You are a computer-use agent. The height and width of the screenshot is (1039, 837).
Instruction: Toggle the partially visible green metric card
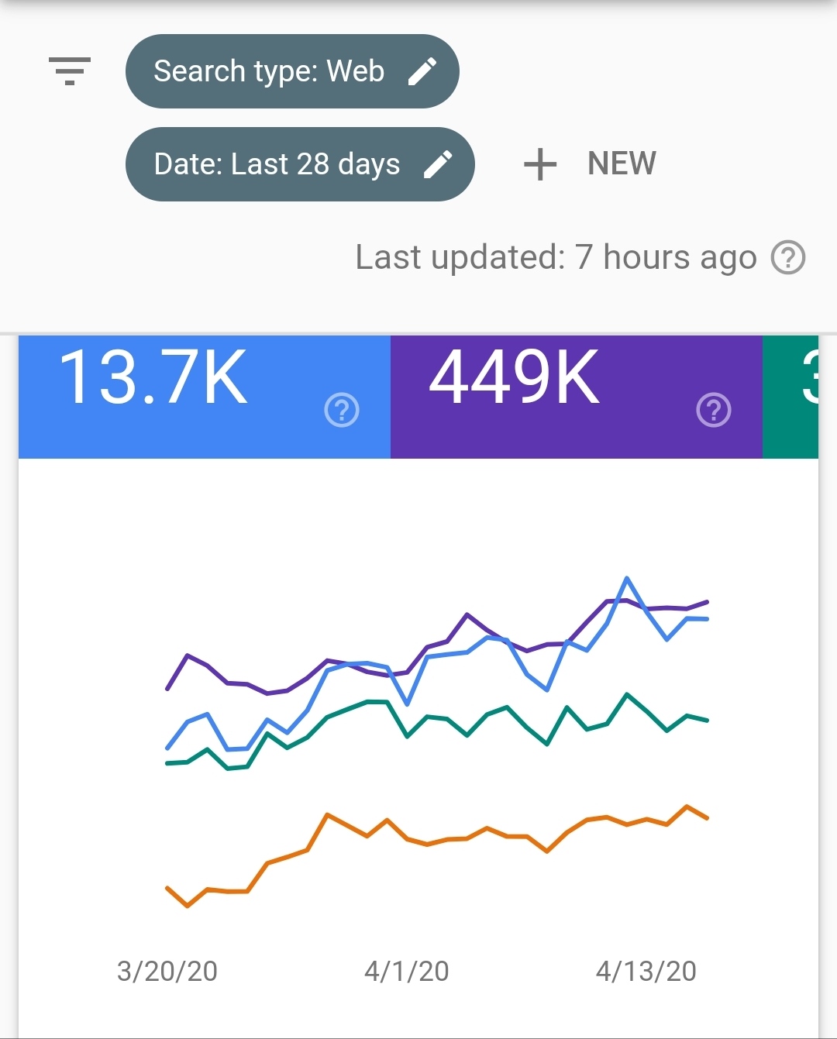point(790,395)
